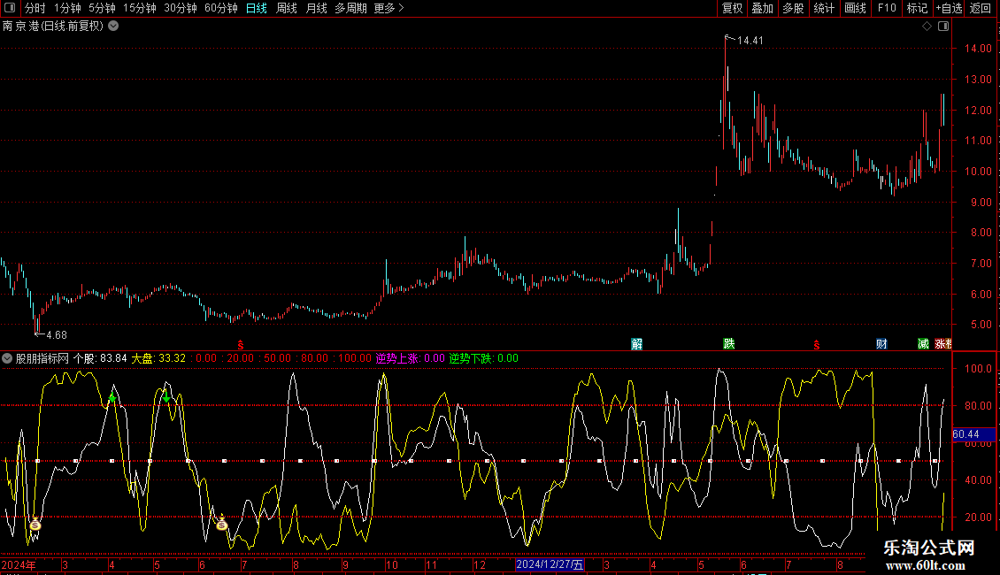This screenshot has width=1000, height=575.
Task: Click the 14.00 price axis label
Action: (978, 49)
